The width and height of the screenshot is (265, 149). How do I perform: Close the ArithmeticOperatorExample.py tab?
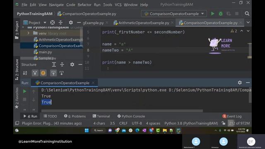[x=172, y=22]
